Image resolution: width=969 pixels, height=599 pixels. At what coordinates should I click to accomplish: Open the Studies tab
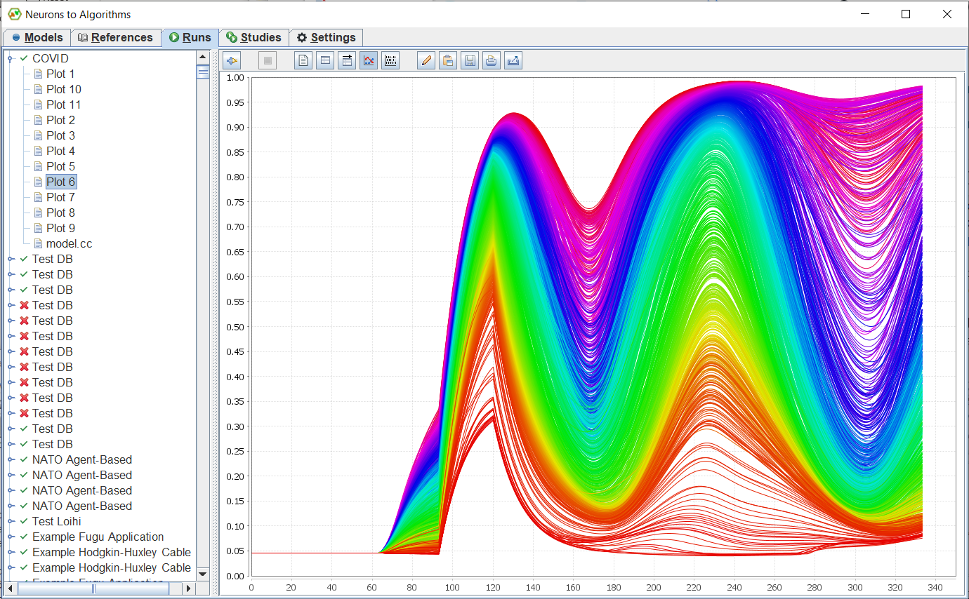pos(253,38)
